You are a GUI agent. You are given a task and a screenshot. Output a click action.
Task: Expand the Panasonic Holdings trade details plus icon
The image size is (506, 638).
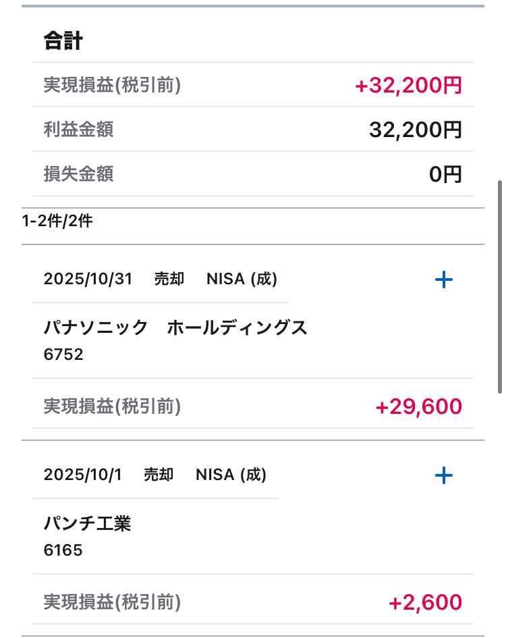pos(443,280)
